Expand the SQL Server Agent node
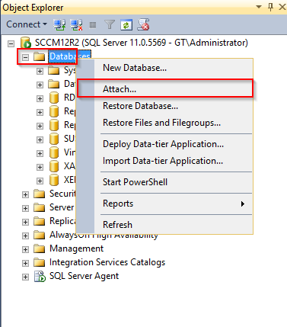Screen dimensions: 287x327 (25, 277)
